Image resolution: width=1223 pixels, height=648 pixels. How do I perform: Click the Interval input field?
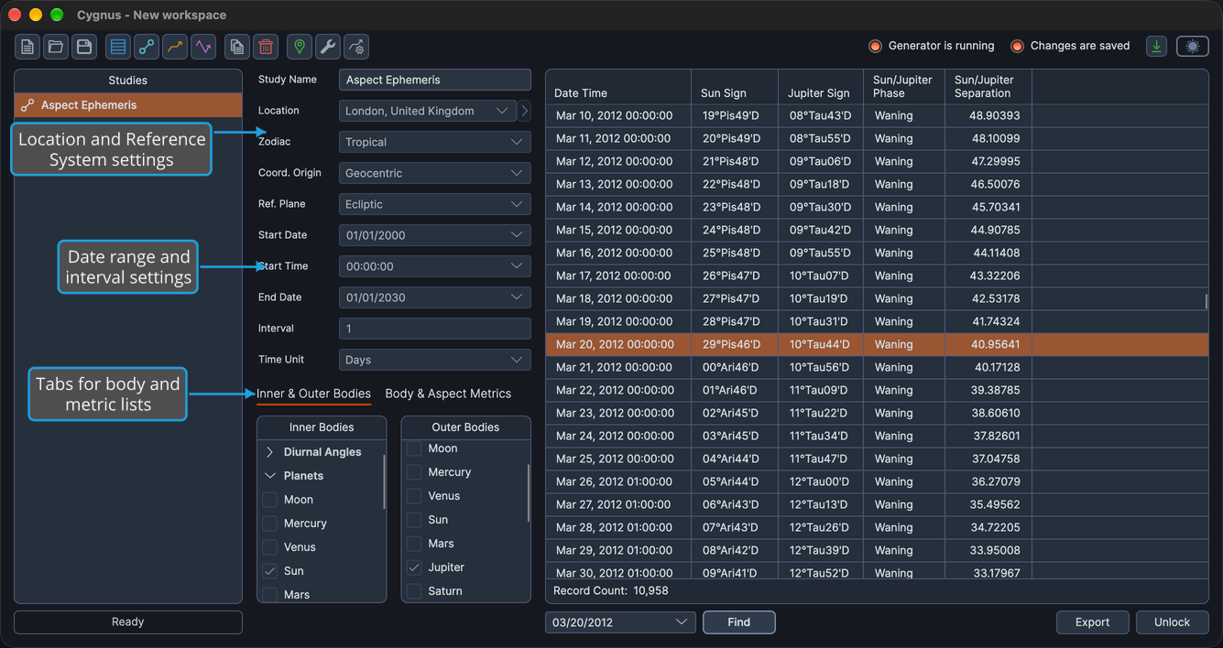[x=435, y=329]
